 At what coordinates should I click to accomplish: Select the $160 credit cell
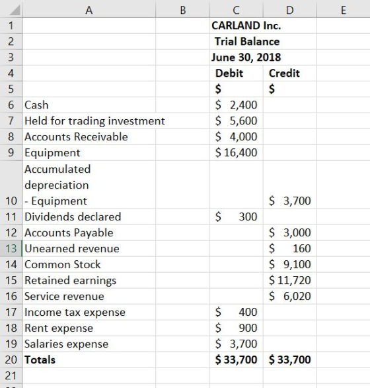click(290, 248)
